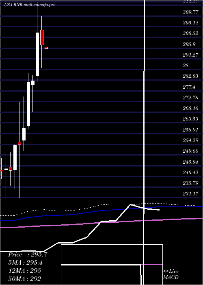Click the white candlestick spanning 263 to 281
The image size is (203, 285).
pos(28,103)
